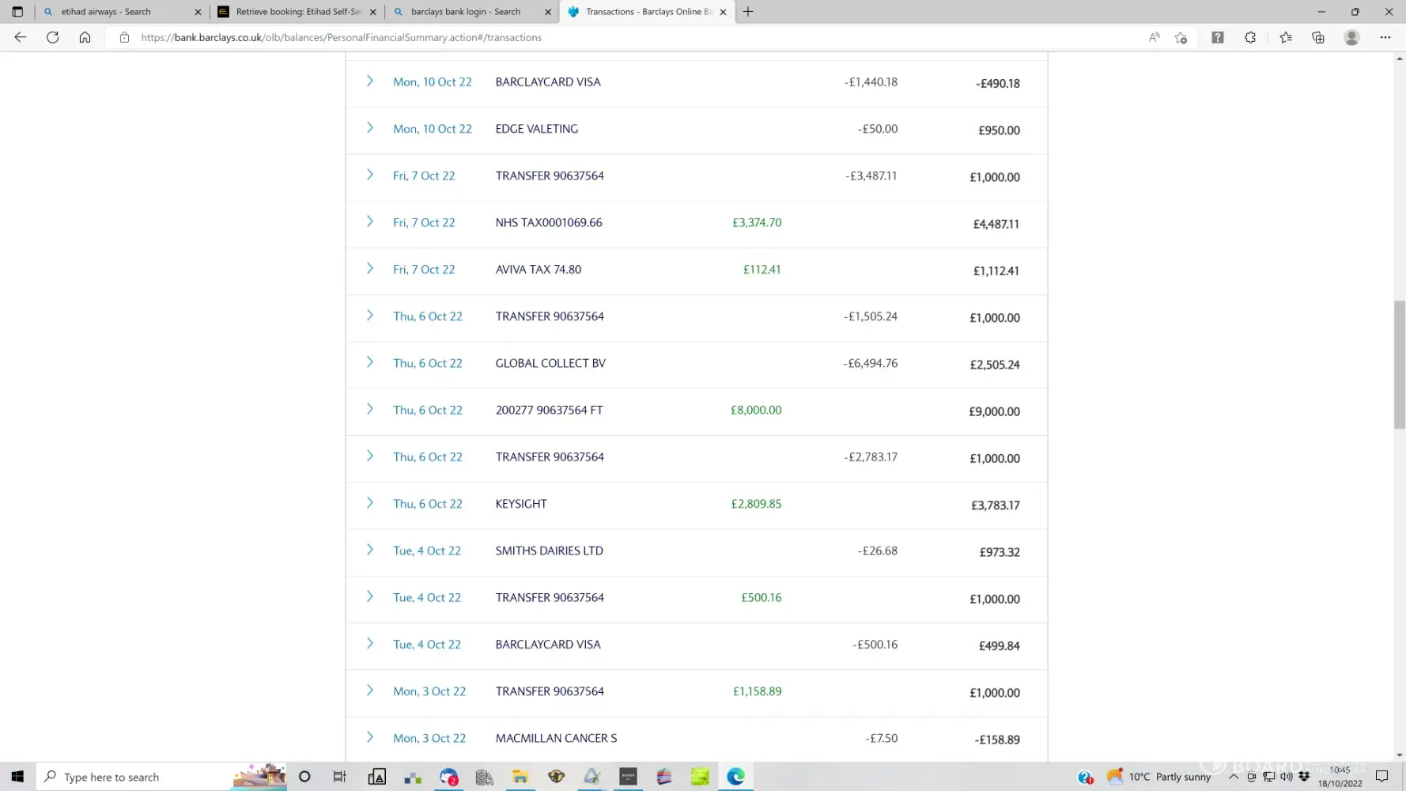This screenshot has width=1406, height=791.
Task: Open Settings and more ellipsis menu
Action: (1385, 37)
